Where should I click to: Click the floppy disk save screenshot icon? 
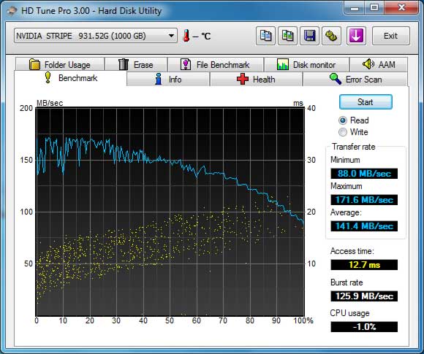click(x=310, y=36)
